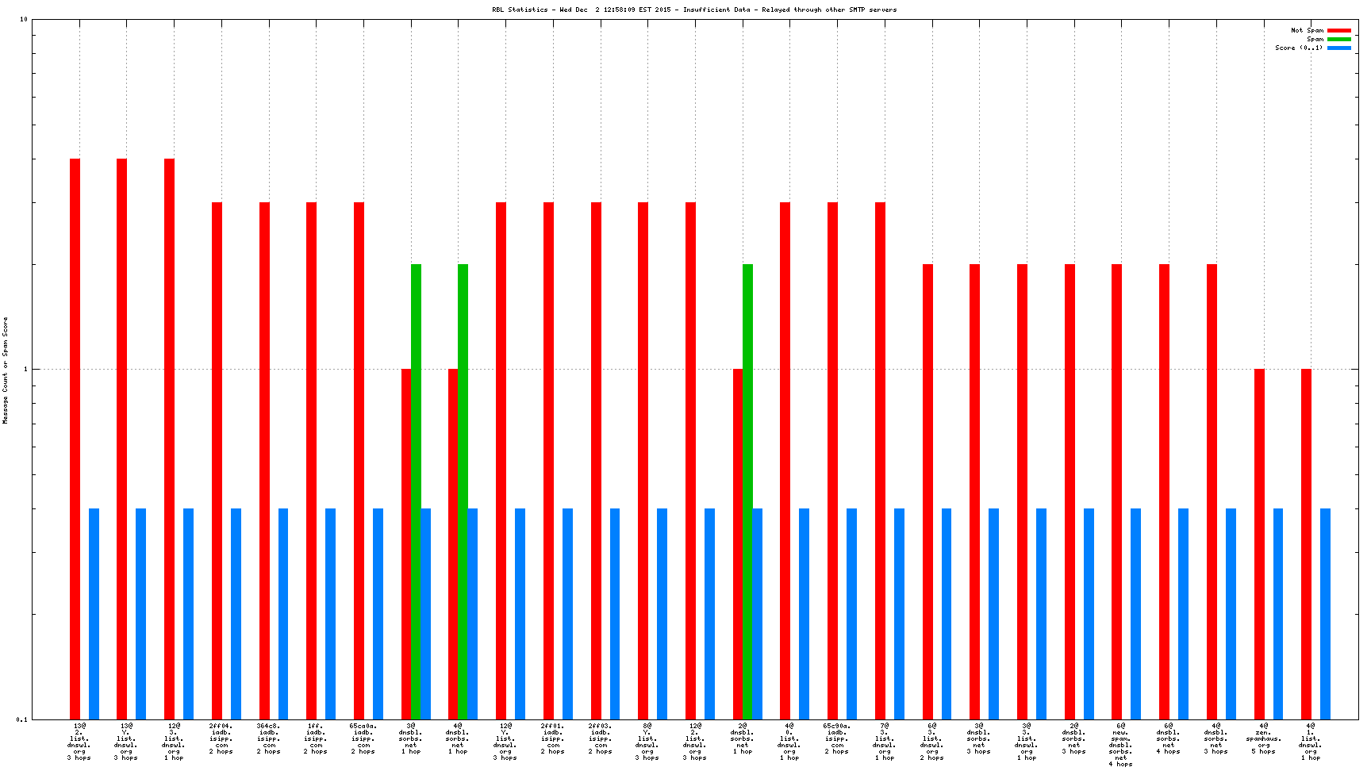Click the blue Score (0..1) legend swatch
This screenshot has width=1371, height=771.
coord(1339,48)
